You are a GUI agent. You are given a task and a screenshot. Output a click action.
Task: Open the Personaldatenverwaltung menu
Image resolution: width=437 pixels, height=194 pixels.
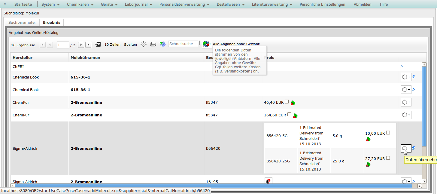click(x=185, y=5)
